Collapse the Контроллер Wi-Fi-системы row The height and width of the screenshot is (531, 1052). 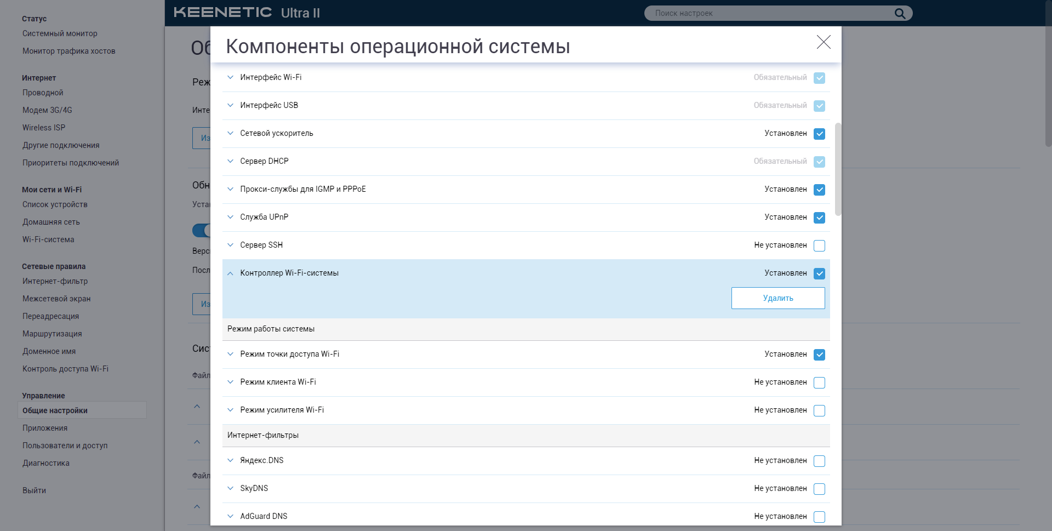coord(230,273)
